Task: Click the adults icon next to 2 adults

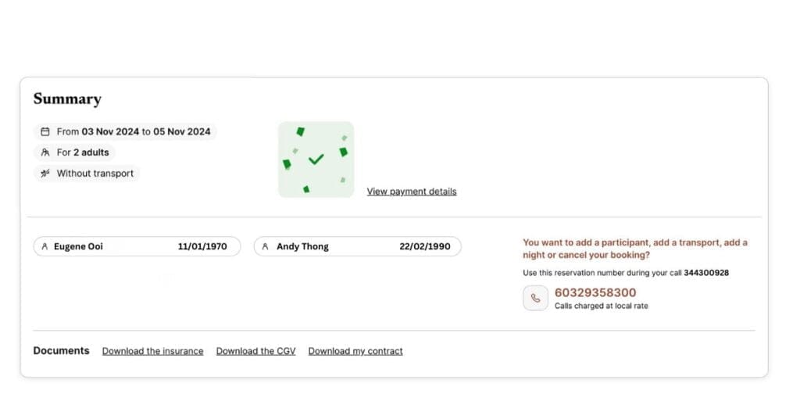Action: (45, 152)
